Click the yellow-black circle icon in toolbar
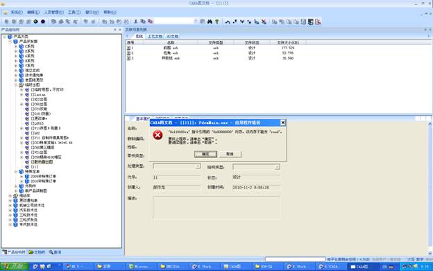The image size is (433, 271). (x=35, y=21)
